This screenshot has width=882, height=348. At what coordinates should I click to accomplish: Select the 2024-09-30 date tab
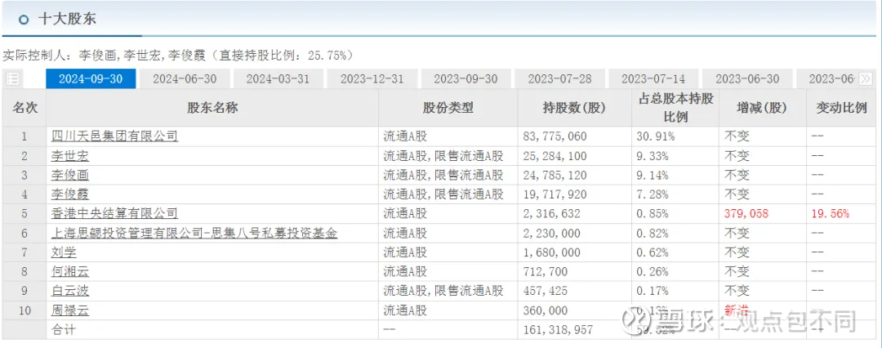(x=91, y=79)
